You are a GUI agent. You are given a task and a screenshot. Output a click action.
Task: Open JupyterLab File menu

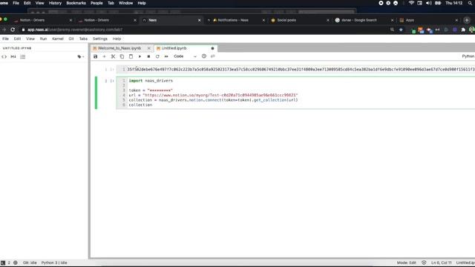[5, 39]
